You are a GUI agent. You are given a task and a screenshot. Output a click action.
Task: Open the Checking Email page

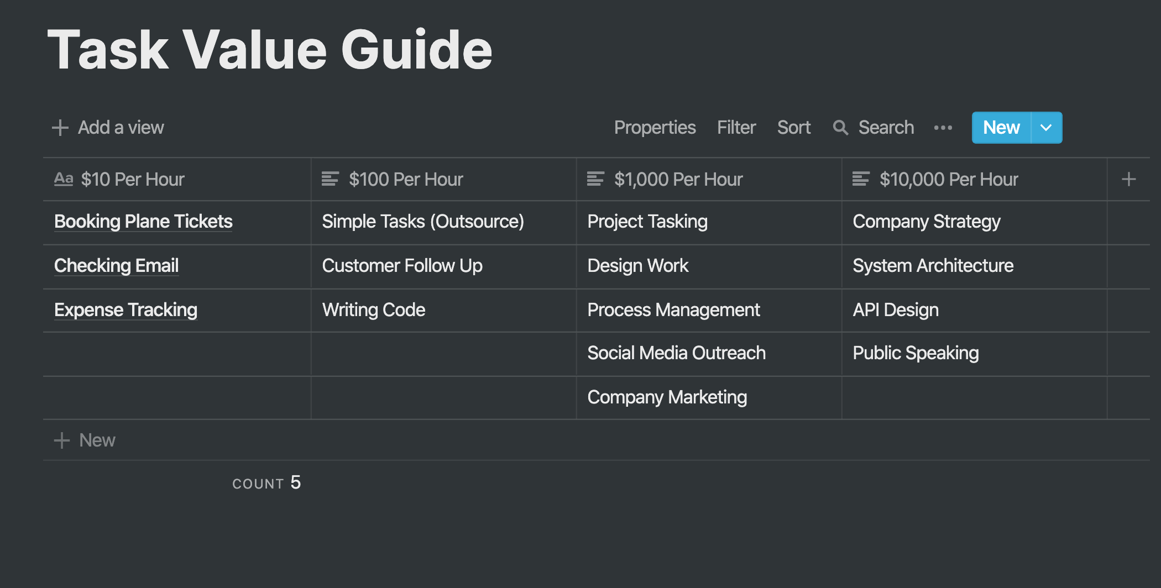coord(116,266)
